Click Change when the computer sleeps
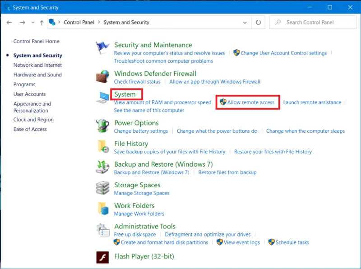 pyautogui.click(x=305, y=131)
